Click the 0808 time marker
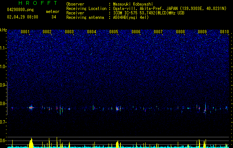 pos(180,32)
